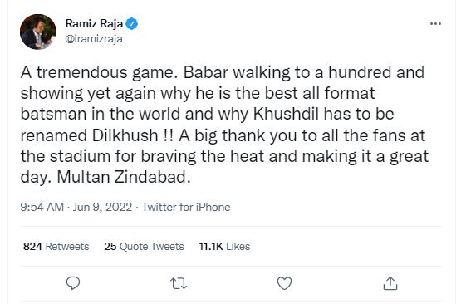Click the 9:54 AM timestamp

point(42,207)
